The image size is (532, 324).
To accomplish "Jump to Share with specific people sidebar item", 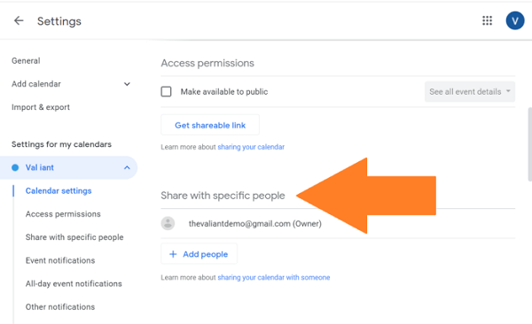I will [74, 237].
